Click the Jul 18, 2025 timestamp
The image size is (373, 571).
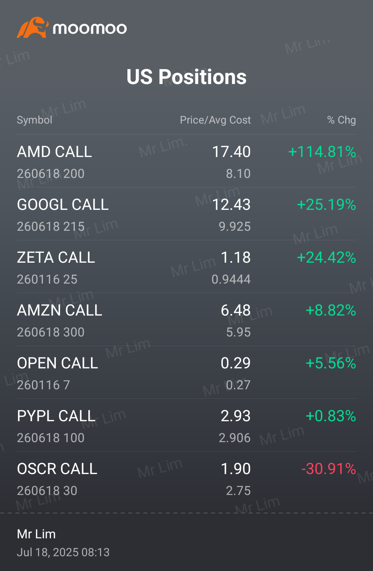(x=63, y=552)
